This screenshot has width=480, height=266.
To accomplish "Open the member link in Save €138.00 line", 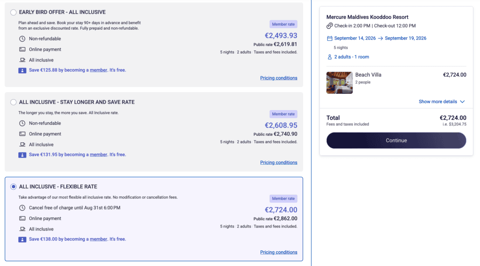I will (x=98, y=239).
